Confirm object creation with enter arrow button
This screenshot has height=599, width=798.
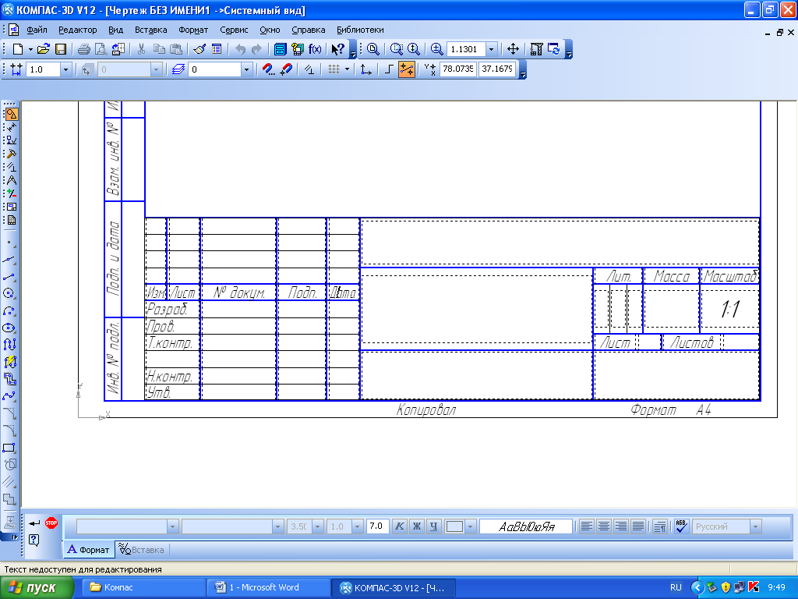pos(34,523)
